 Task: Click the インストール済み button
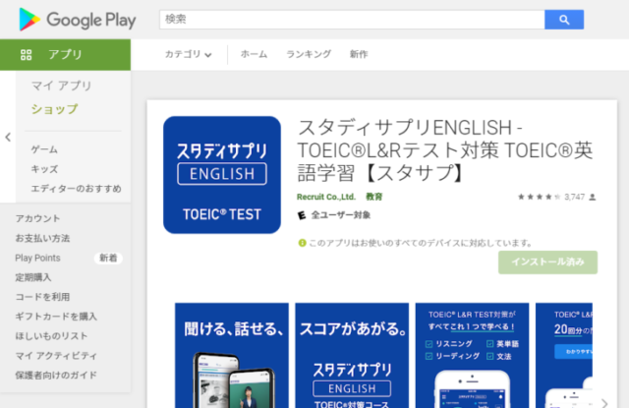pos(548,262)
